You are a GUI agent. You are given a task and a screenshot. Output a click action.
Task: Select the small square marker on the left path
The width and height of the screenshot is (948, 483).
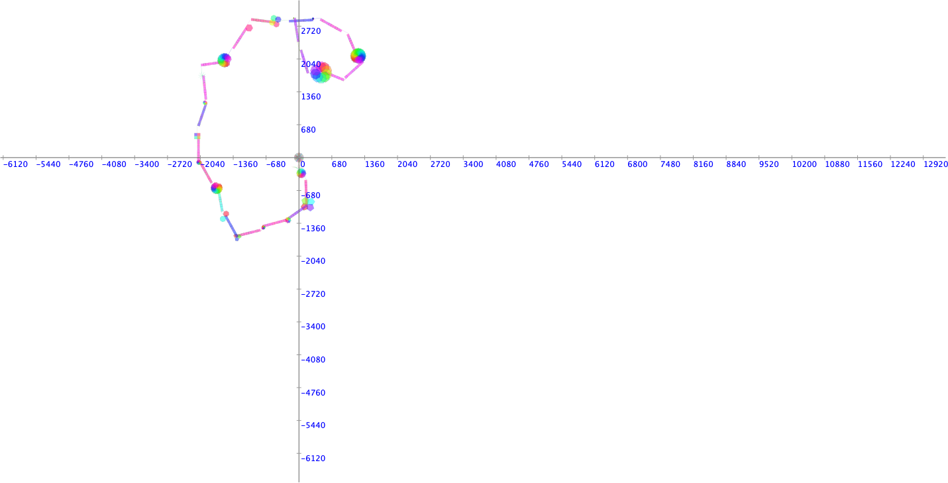click(197, 135)
